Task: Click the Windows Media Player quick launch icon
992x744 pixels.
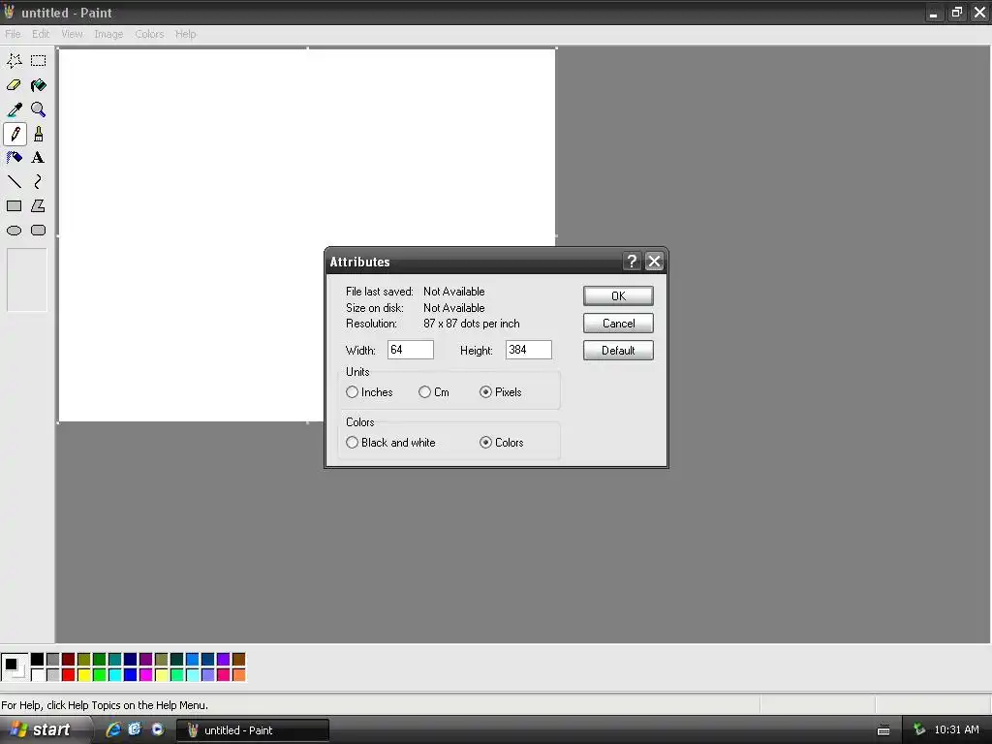Action: pos(158,729)
